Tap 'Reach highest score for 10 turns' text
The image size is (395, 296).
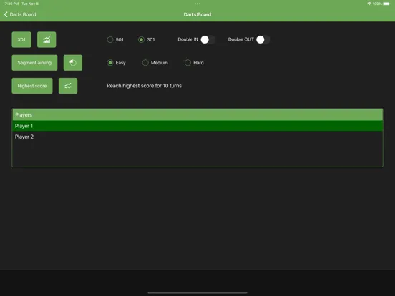(x=144, y=86)
